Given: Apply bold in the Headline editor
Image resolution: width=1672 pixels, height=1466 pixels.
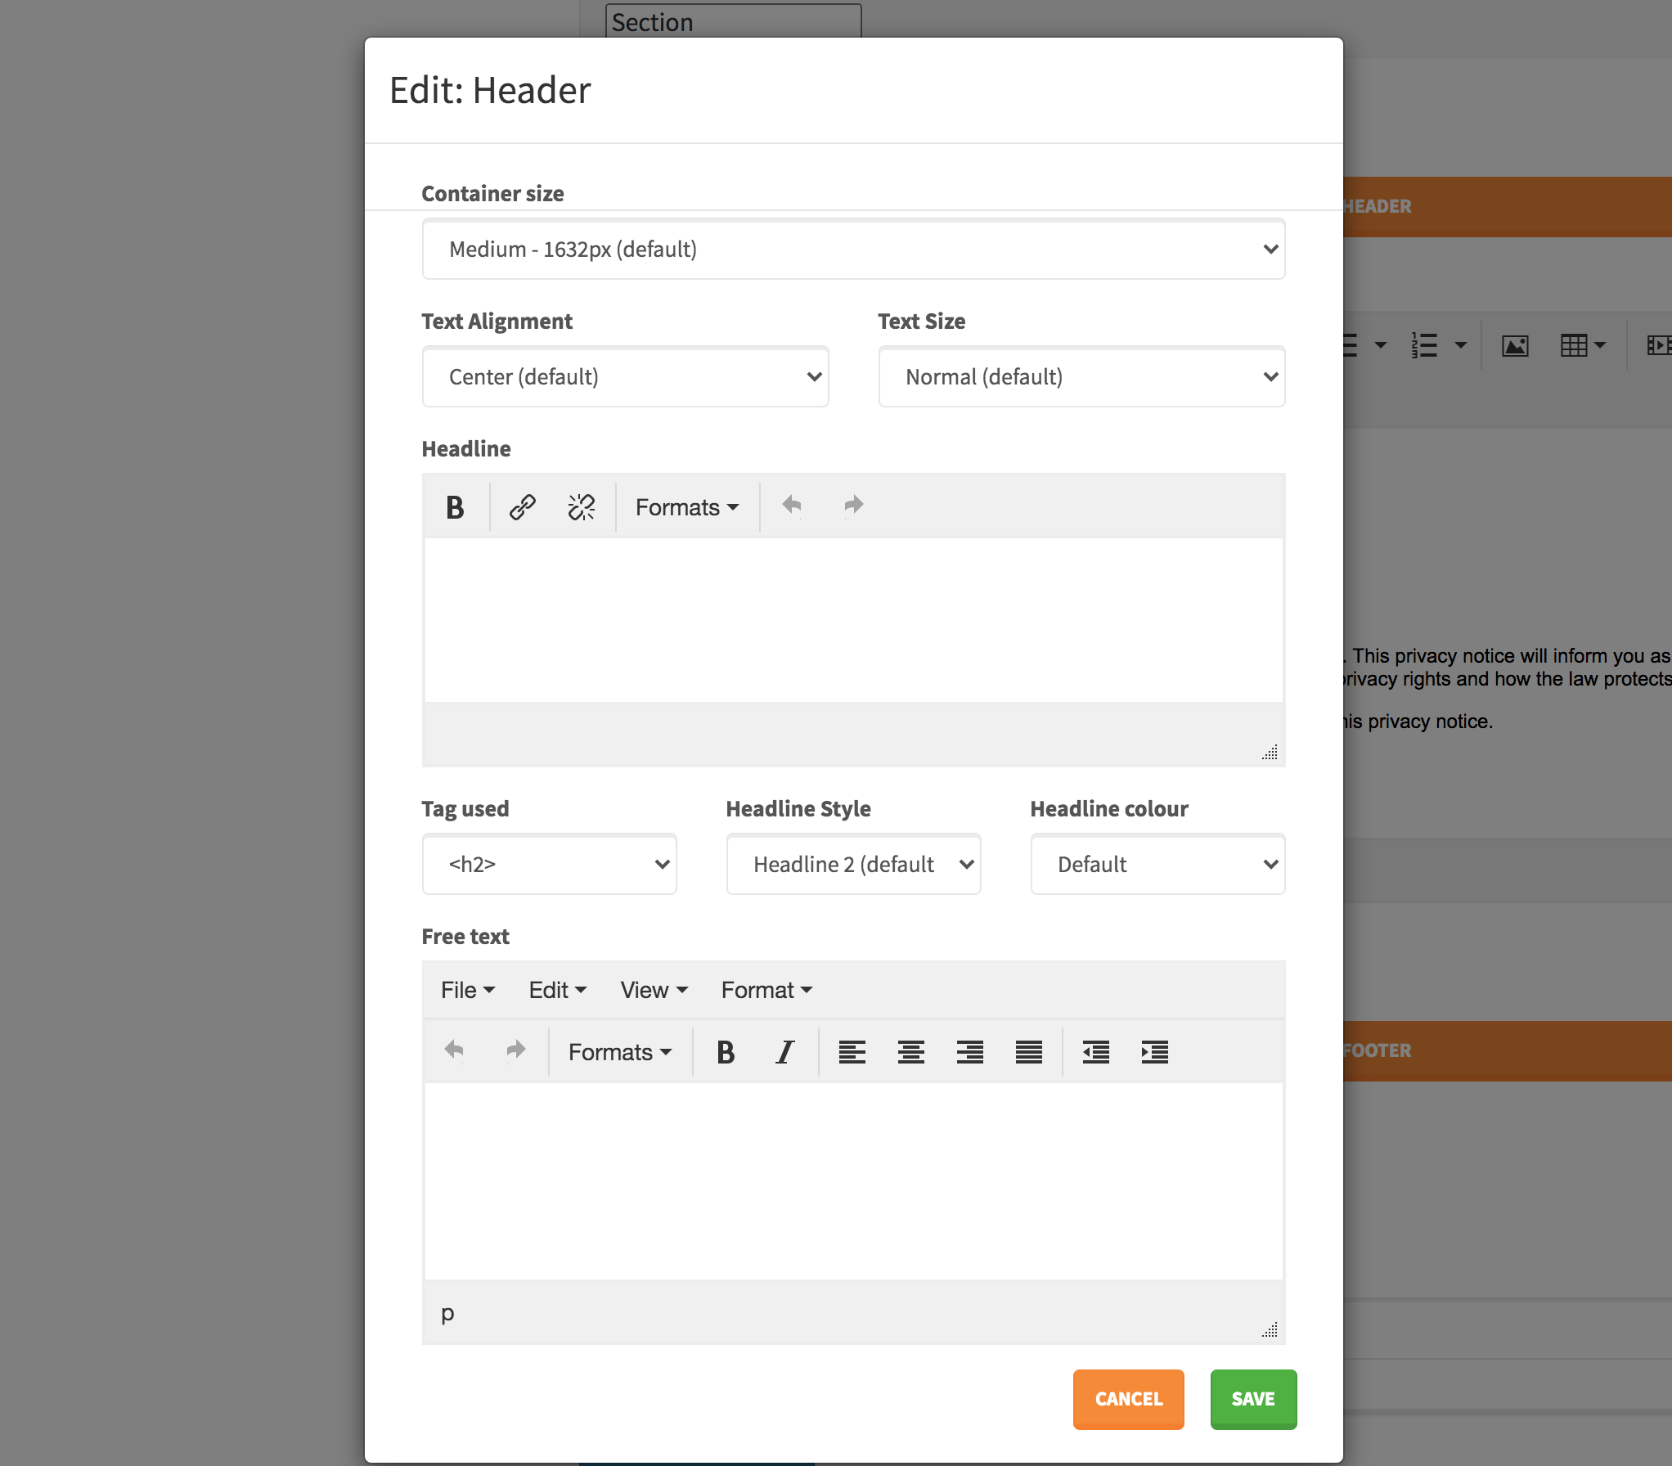Looking at the screenshot, I should click(x=455, y=506).
